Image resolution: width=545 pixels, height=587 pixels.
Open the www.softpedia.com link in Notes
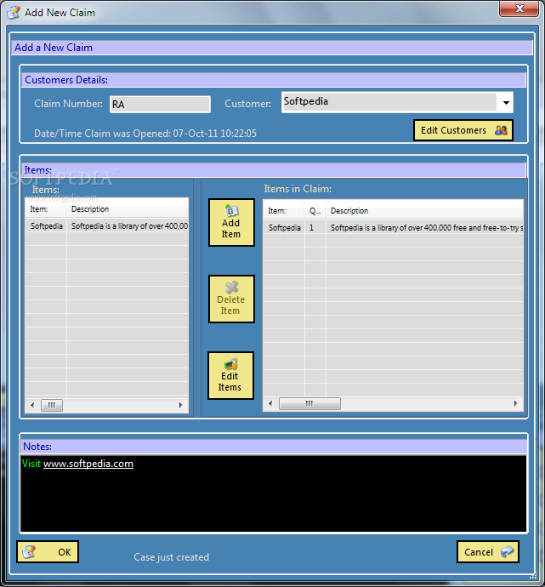pos(88,464)
